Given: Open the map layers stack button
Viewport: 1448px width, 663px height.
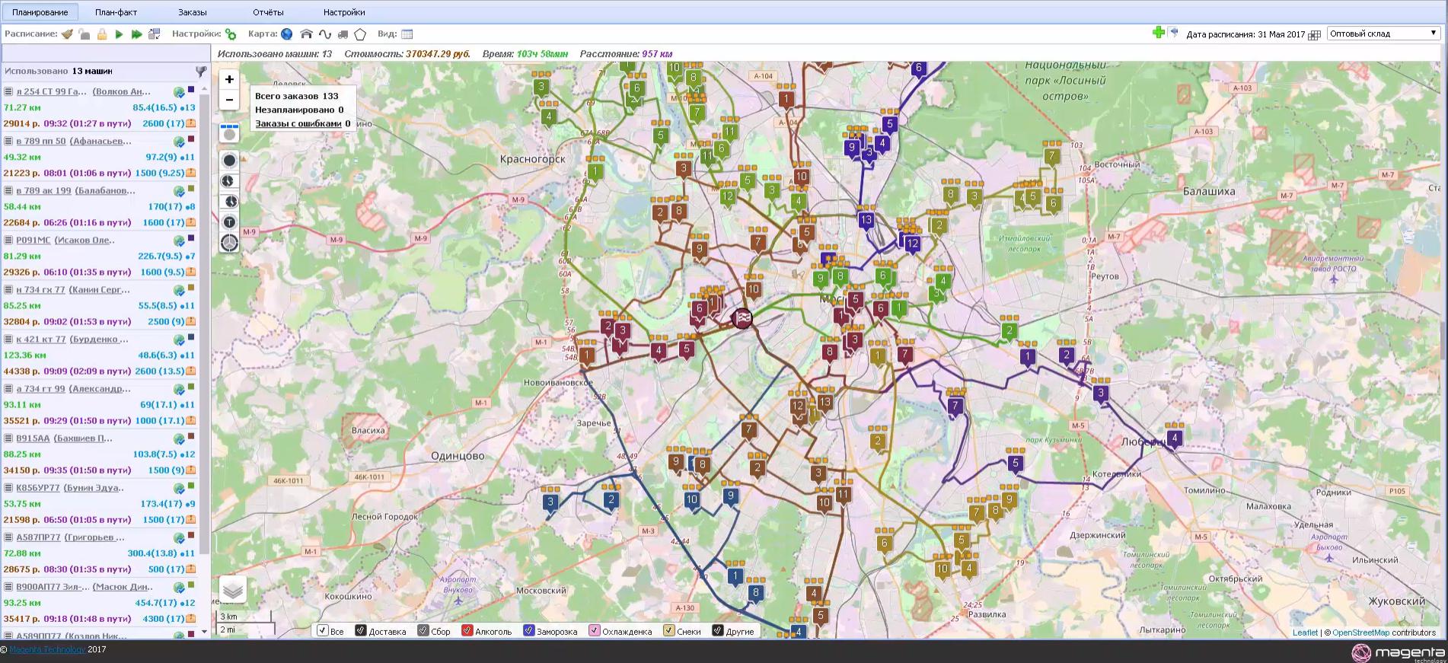Looking at the screenshot, I should [233, 589].
